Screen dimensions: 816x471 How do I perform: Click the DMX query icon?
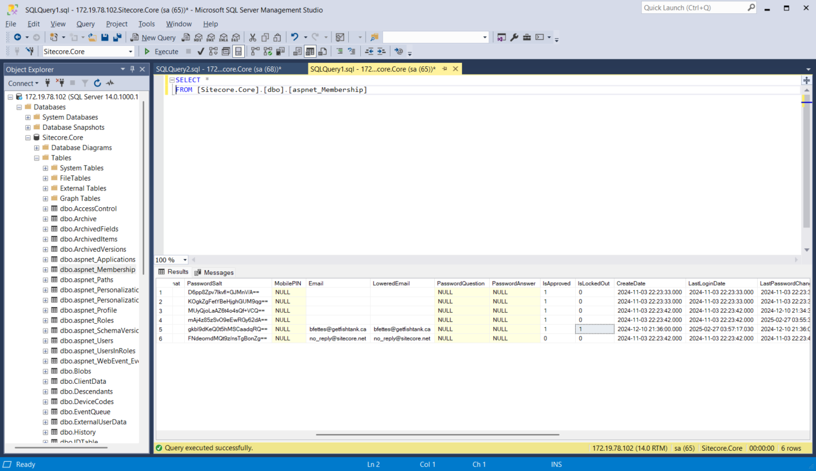pyautogui.click(x=211, y=37)
